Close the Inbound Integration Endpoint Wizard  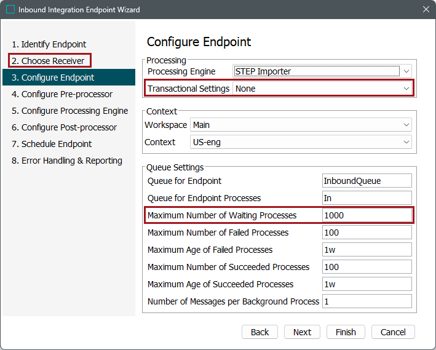click(x=426, y=10)
